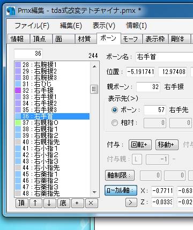The height and width of the screenshot is (230, 193).
Task: Click the > button beside Z axis
Action: click(131, 202)
